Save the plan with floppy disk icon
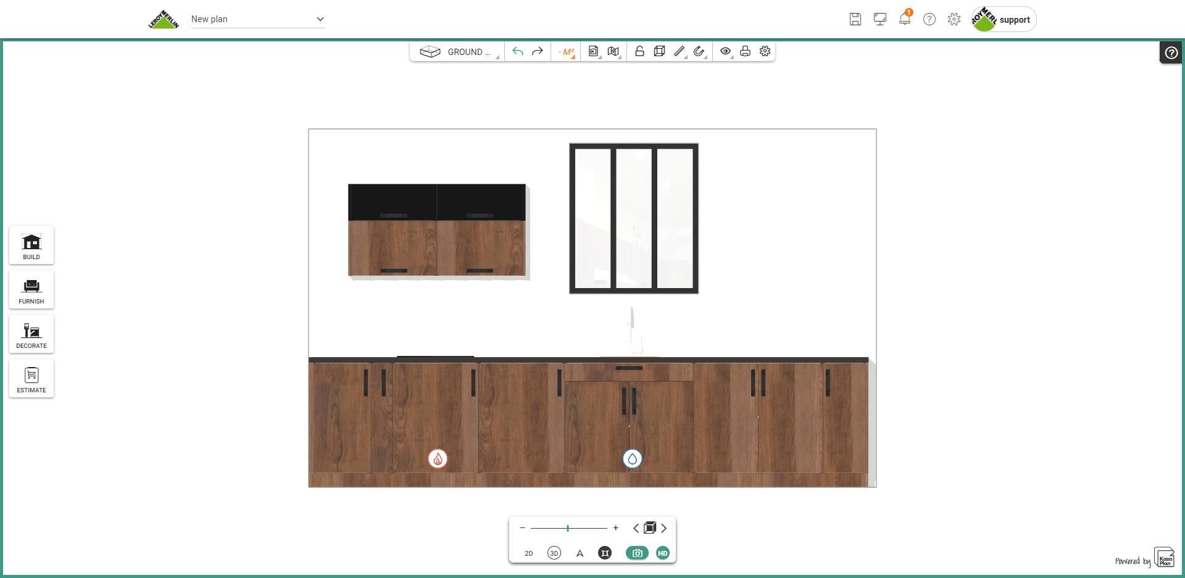1185x578 pixels. [x=855, y=19]
